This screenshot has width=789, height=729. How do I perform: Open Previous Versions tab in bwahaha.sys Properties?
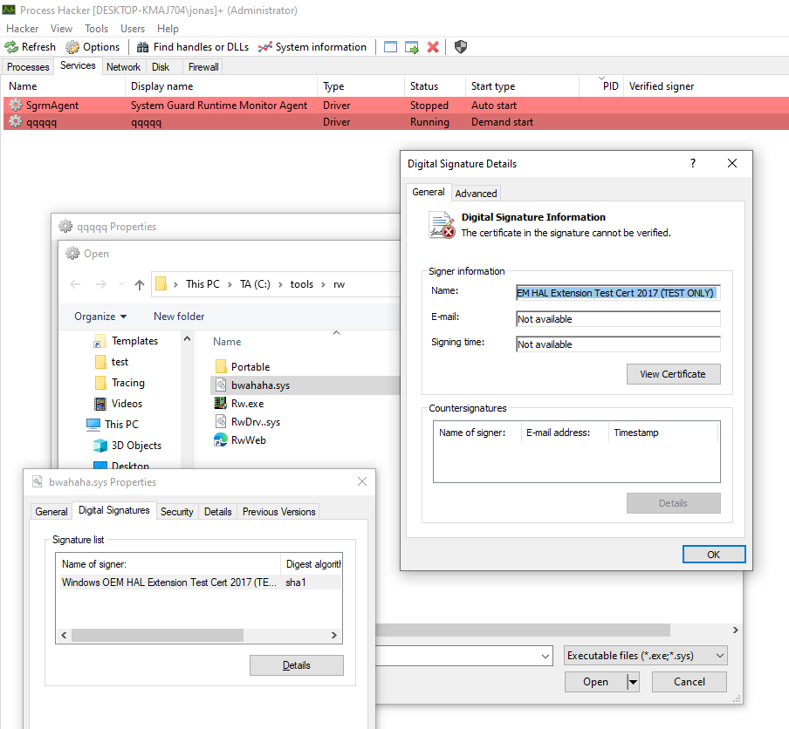[x=278, y=512]
